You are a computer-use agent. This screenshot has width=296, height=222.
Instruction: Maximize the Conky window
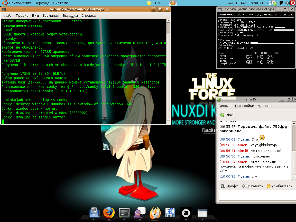[285, 9]
